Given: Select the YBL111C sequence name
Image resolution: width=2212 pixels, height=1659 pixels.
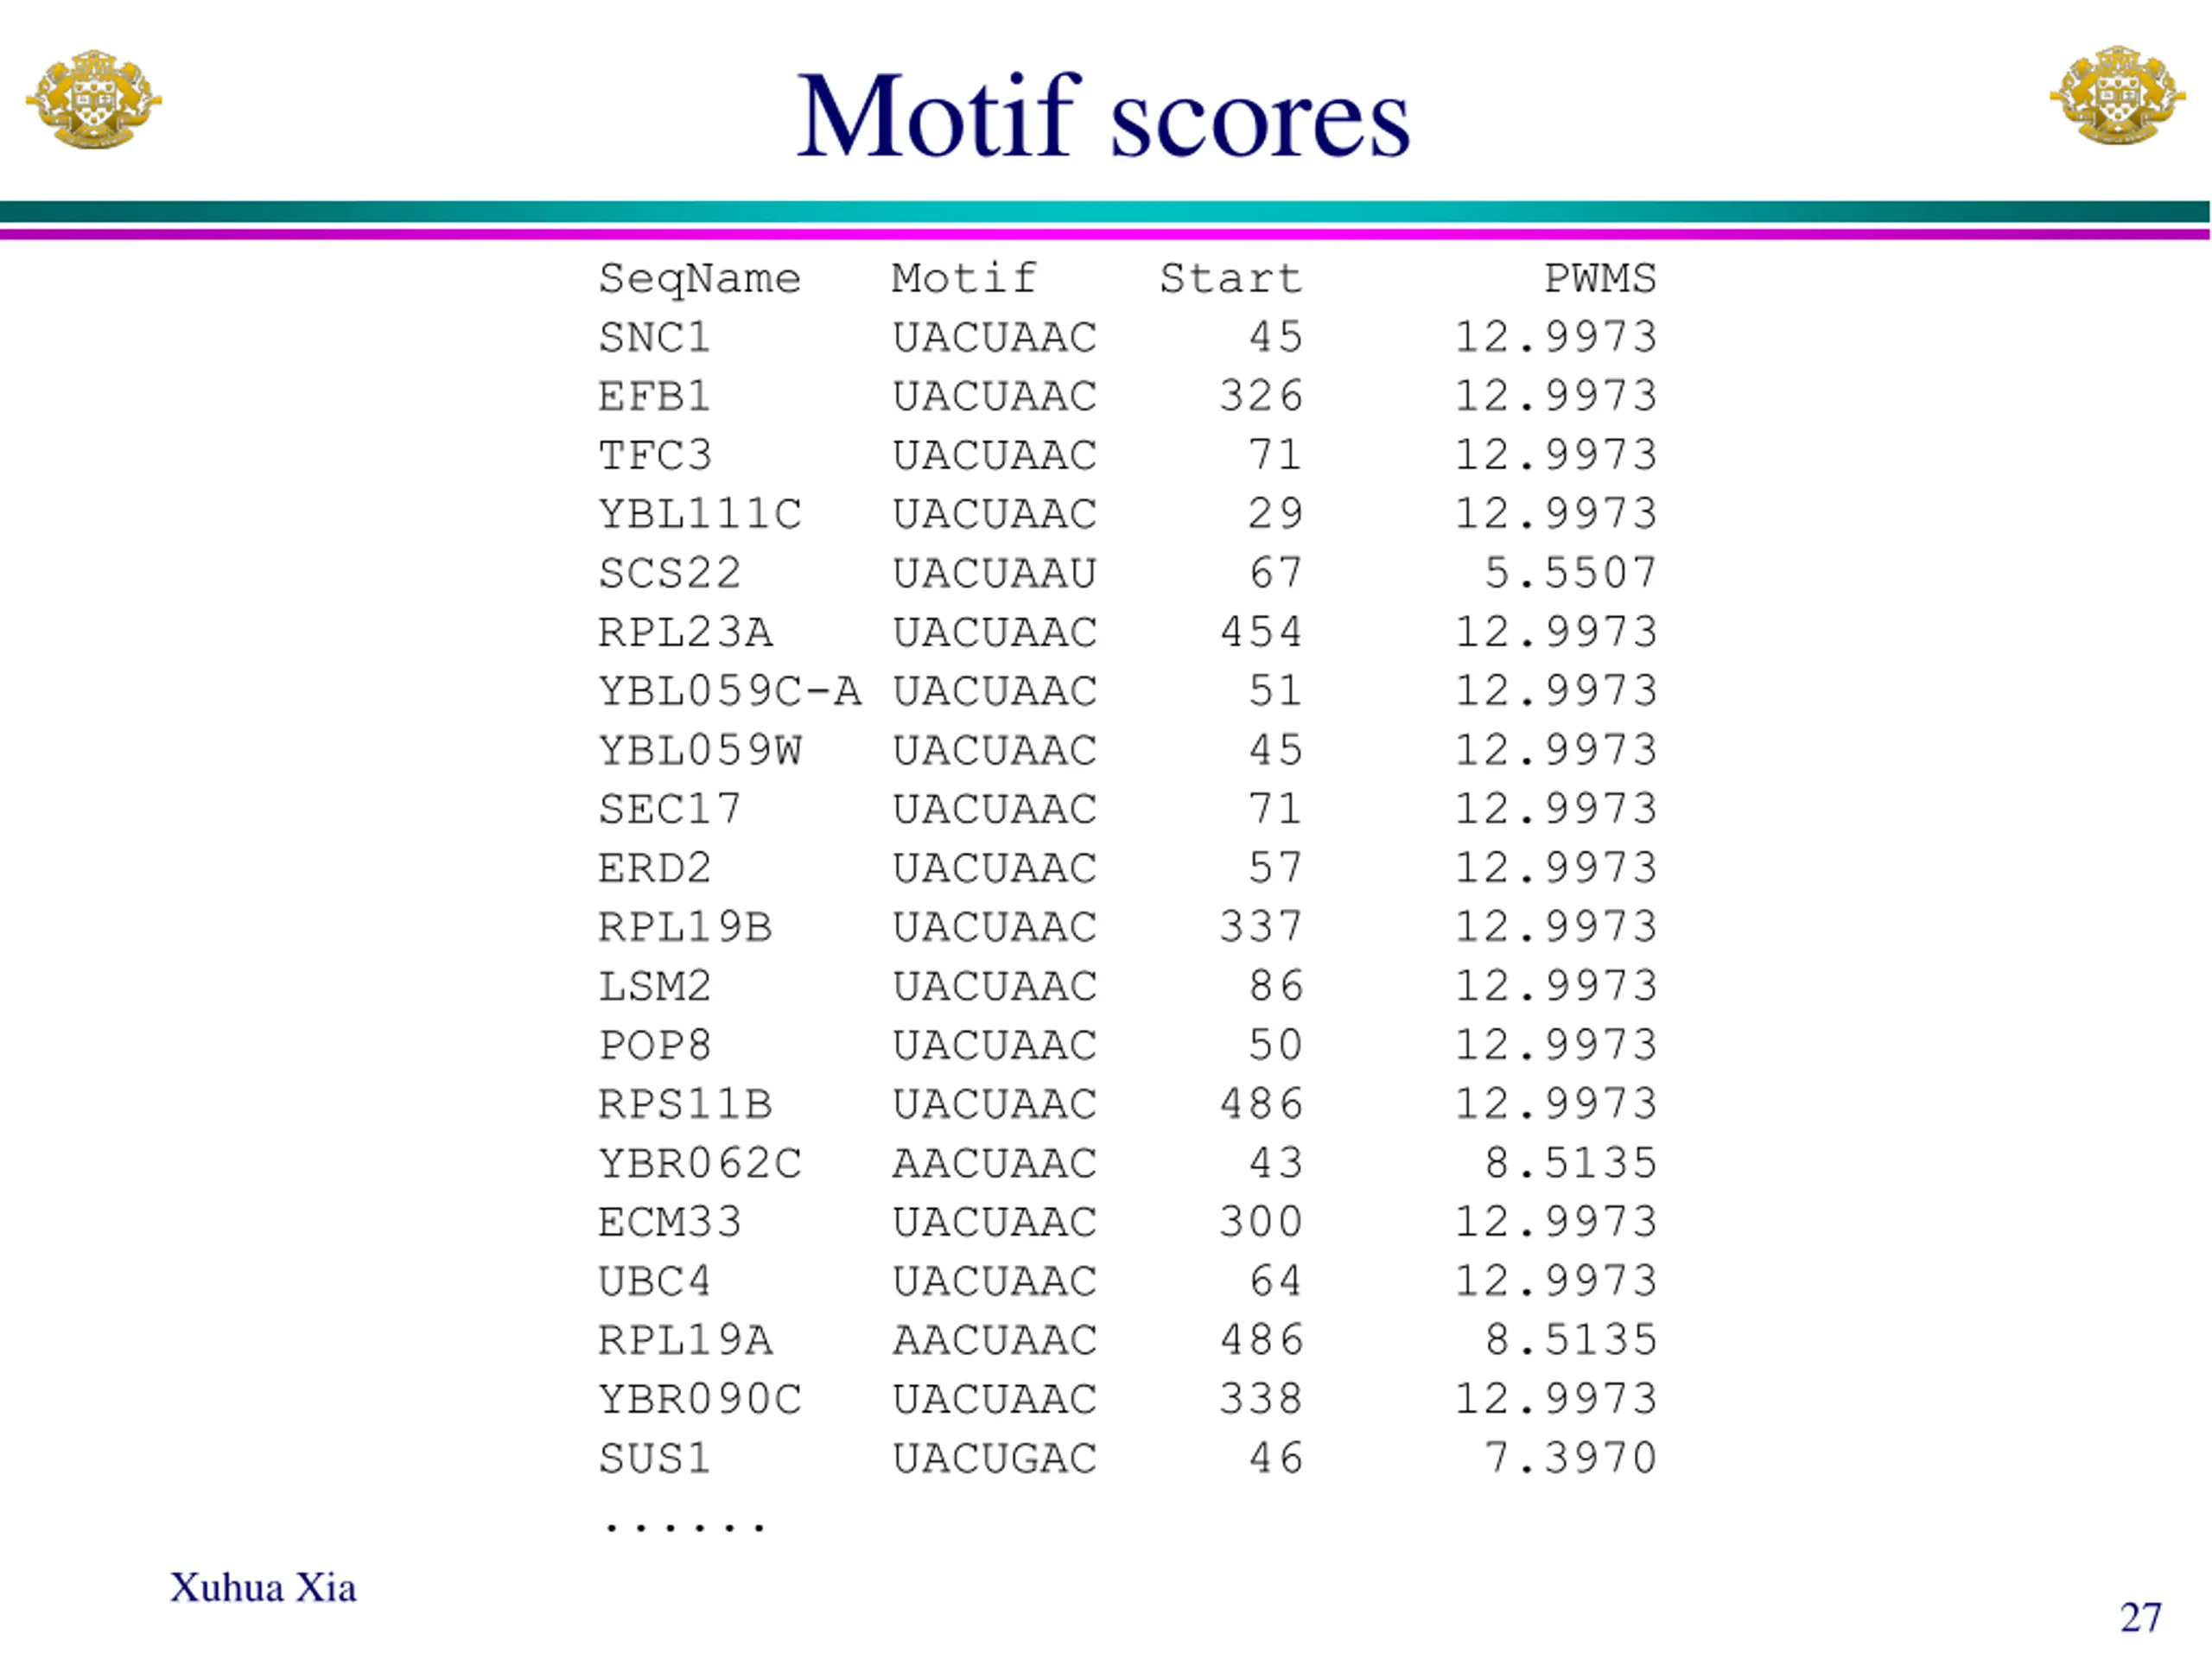Looking at the screenshot, I should [700, 514].
